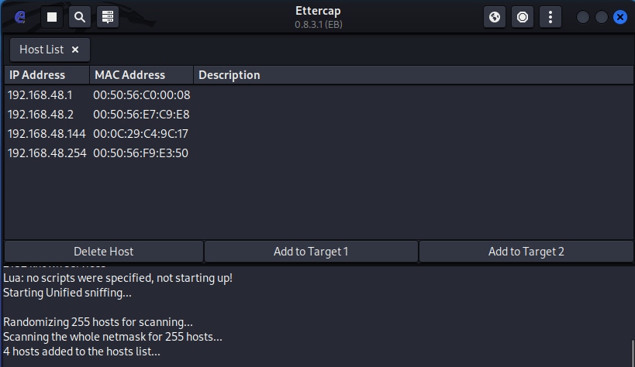
Task: Click the Ettercap logo icon
Action: click(20, 16)
